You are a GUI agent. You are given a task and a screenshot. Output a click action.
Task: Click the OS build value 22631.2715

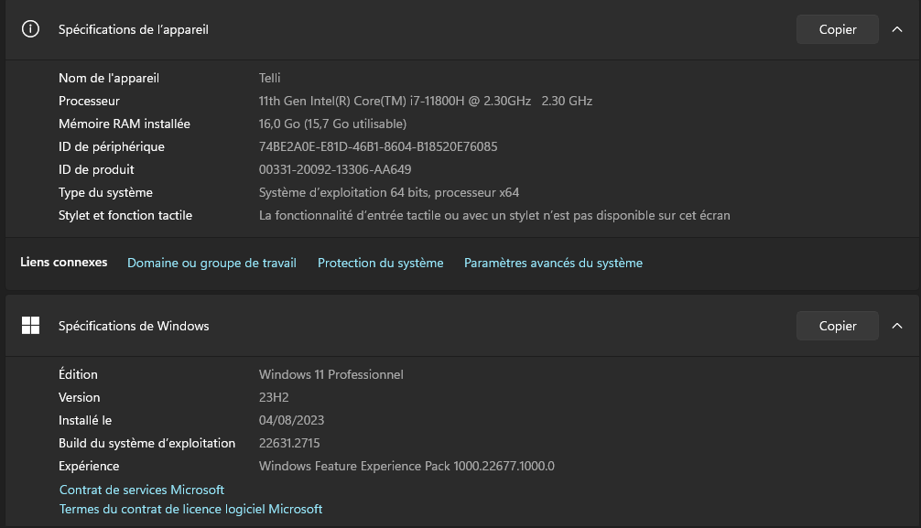[289, 444]
